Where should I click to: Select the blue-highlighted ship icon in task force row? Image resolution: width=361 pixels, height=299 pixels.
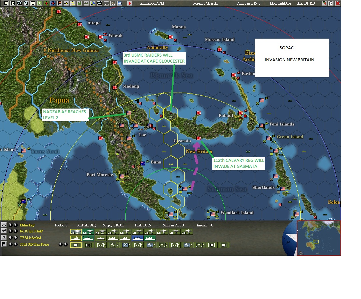(137, 238)
